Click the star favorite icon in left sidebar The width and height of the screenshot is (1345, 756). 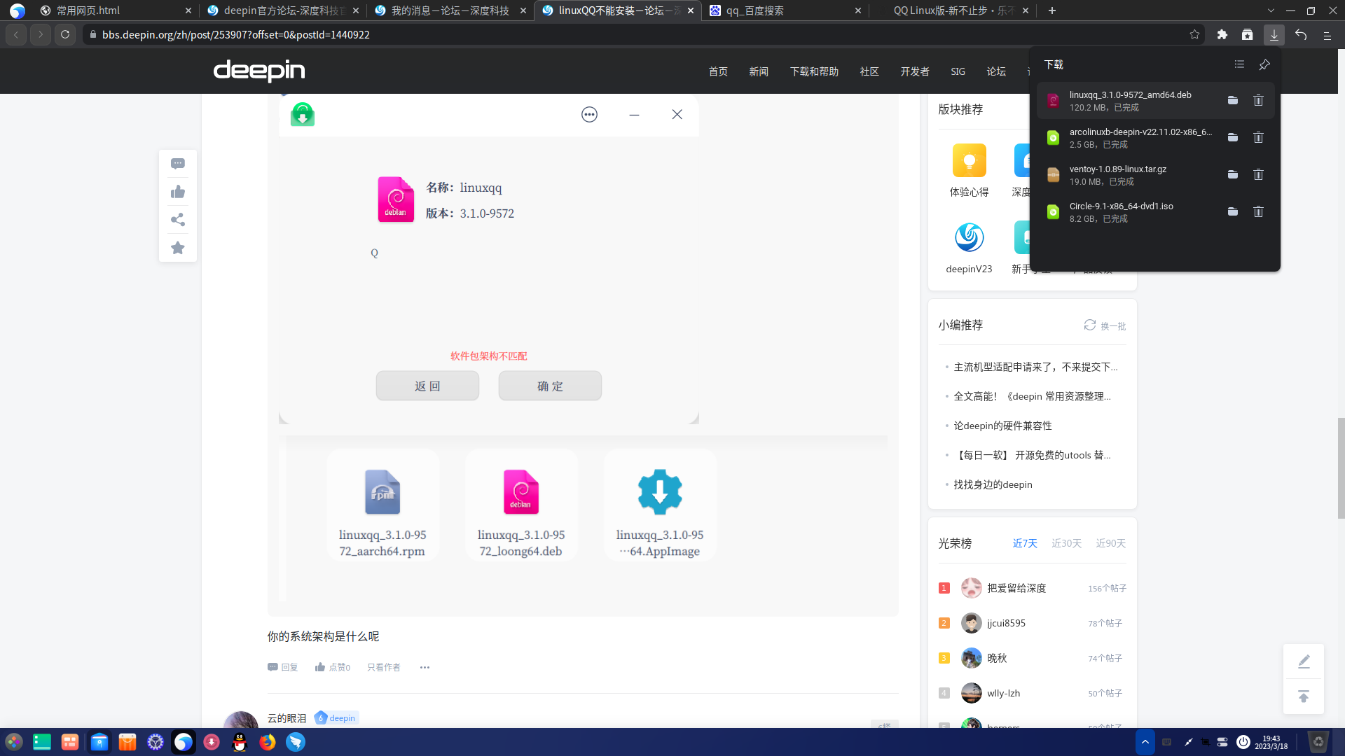tap(178, 248)
